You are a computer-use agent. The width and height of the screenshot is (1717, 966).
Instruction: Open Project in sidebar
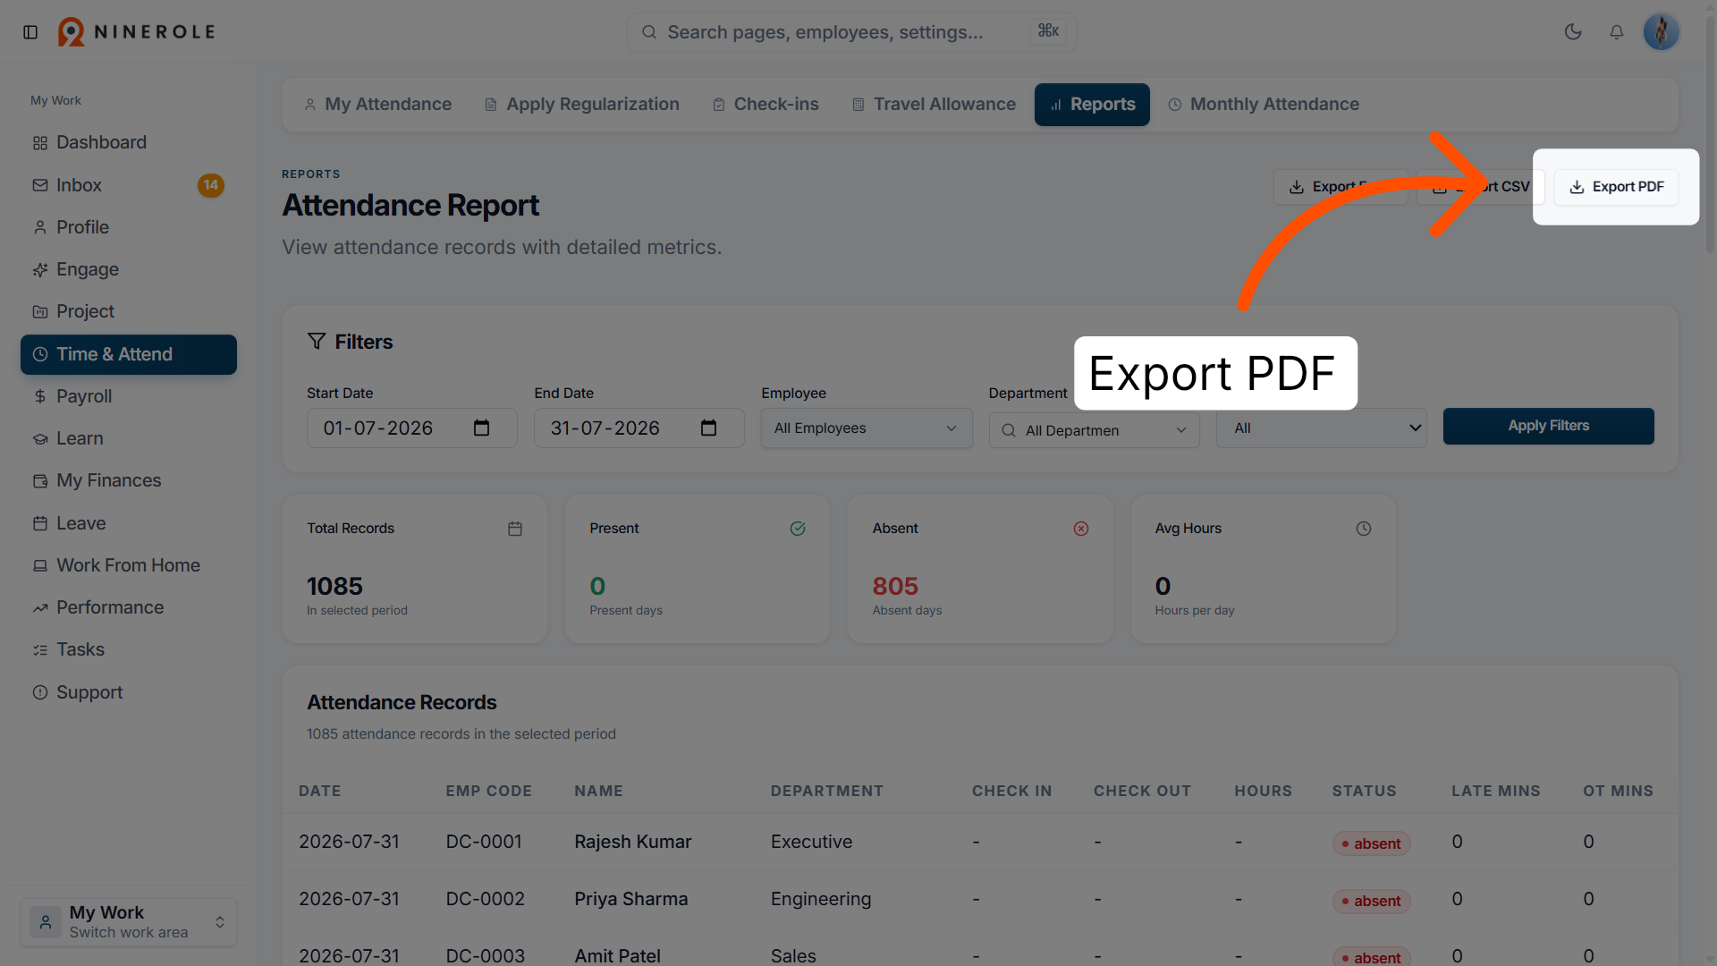point(128,311)
